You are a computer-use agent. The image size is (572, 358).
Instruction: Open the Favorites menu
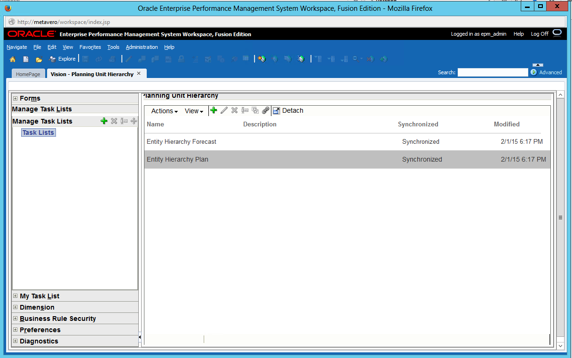coord(90,47)
